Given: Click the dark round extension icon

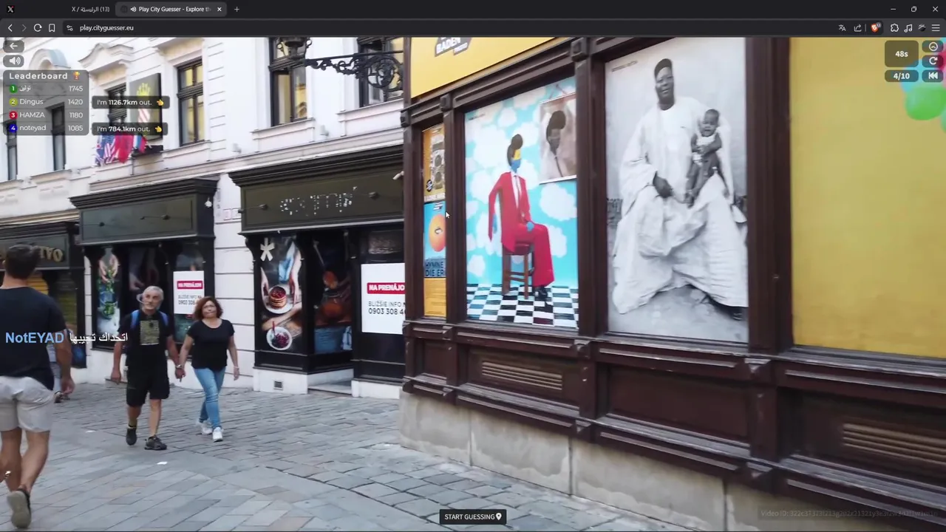Looking at the screenshot, I should [922, 28].
